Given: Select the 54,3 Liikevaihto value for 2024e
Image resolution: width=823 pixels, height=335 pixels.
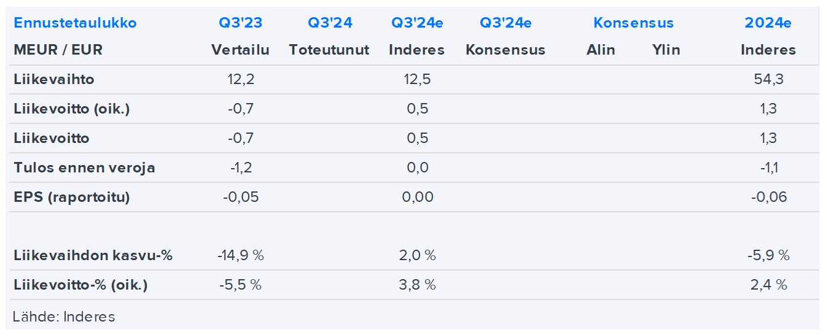Looking at the screenshot, I should point(768,79).
